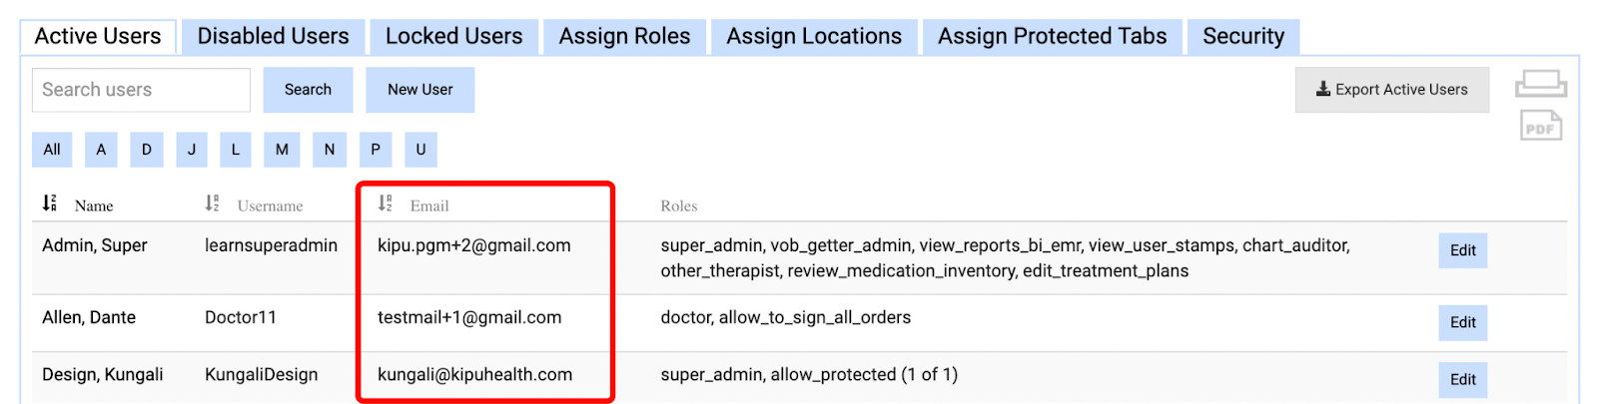Click the Search users input field
Screen dimensions: 1598x404
pyautogui.click(x=141, y=90)
